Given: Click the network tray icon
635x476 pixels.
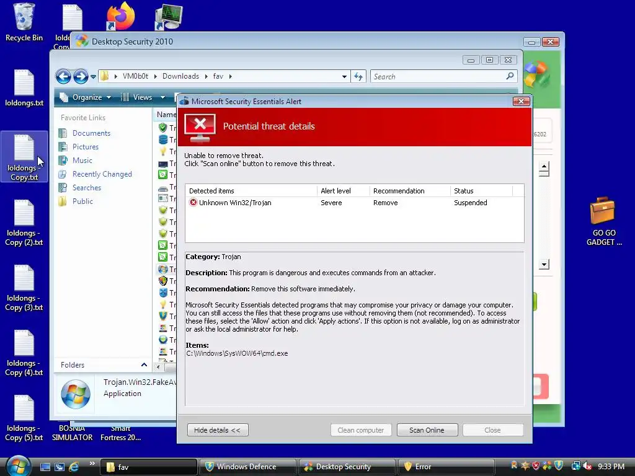Looking at the screenshot, I should (x=575, y=466).
